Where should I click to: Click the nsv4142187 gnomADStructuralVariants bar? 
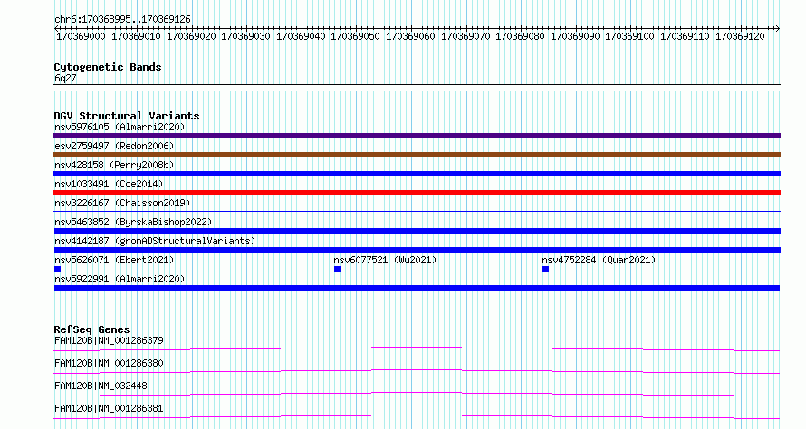[417, 250]
